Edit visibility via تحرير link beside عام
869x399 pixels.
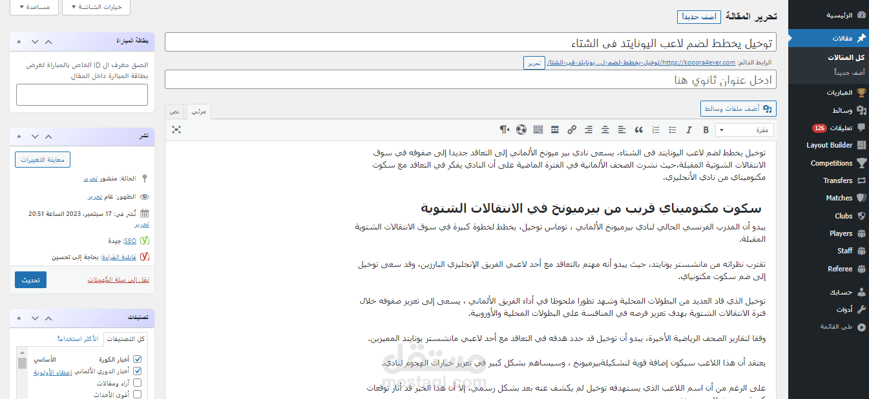pos(95,197)
